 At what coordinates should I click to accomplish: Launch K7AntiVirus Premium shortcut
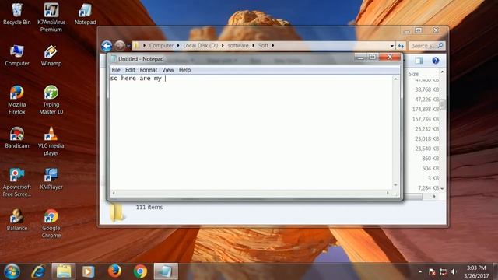pos(51,17)
